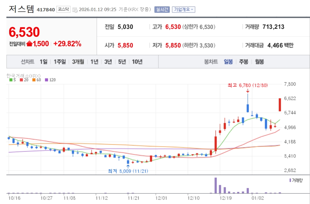Select the 일봉 daily candle tab
The width and height of the screenshot is (310, 204).
[228, 62]
